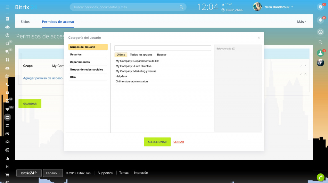Click the Cerrar link in dialog
This screenshot has height=183, width=328.
pyautogui.click(x=179, y=142)
